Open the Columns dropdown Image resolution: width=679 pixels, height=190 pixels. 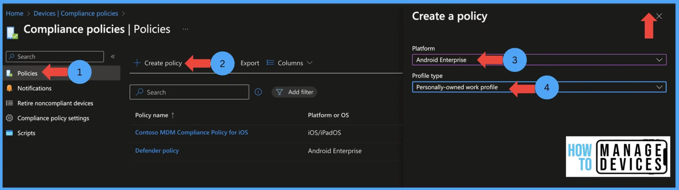click(289, 63)
